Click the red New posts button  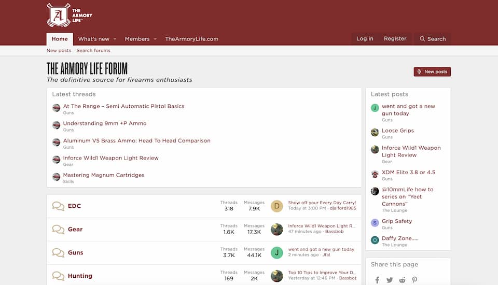click(x=432, y=72)
